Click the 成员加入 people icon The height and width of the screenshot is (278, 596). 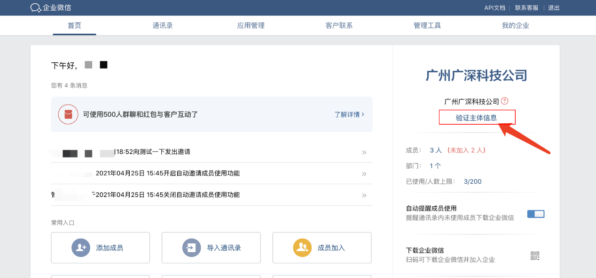point(302,248)
